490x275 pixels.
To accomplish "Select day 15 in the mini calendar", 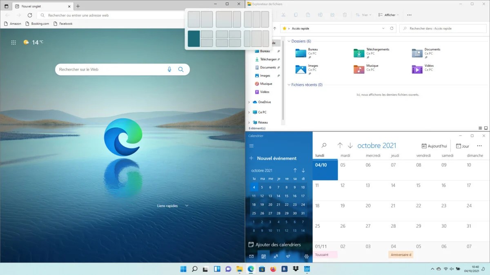I will 286,196.
